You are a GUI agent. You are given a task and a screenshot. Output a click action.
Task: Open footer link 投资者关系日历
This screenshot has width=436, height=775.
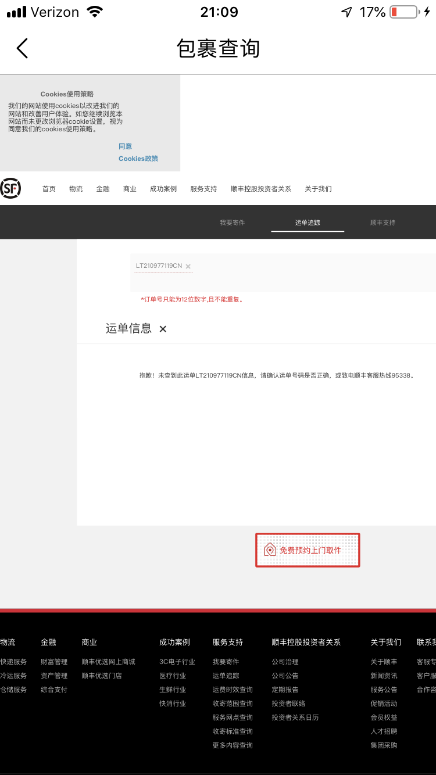coord(295,717)
